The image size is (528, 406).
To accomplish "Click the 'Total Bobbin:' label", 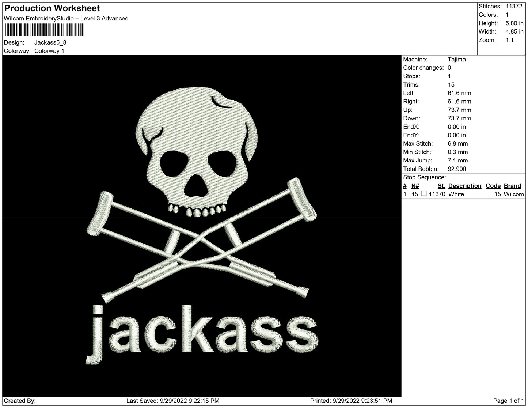I will tap(421, 169).
